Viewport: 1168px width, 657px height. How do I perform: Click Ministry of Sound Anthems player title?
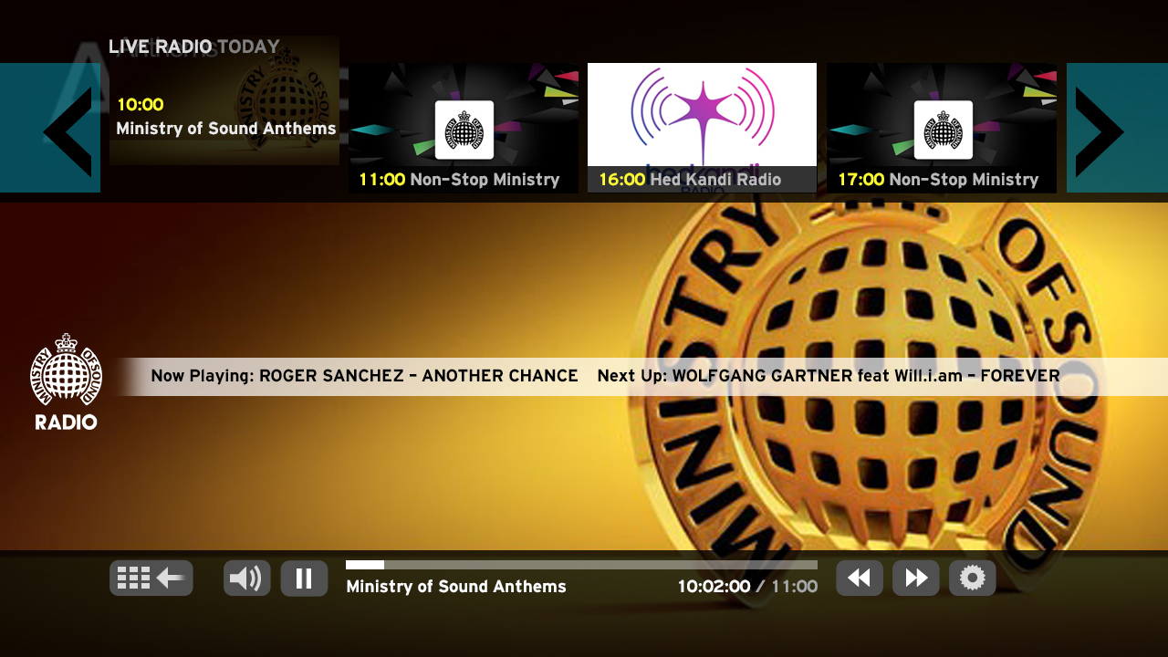pyautogui.click(x=456, y=587)
